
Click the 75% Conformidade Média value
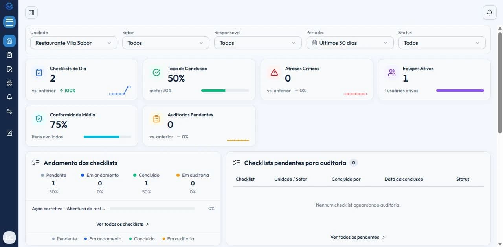pyautogui.click(x=59, y=125)
